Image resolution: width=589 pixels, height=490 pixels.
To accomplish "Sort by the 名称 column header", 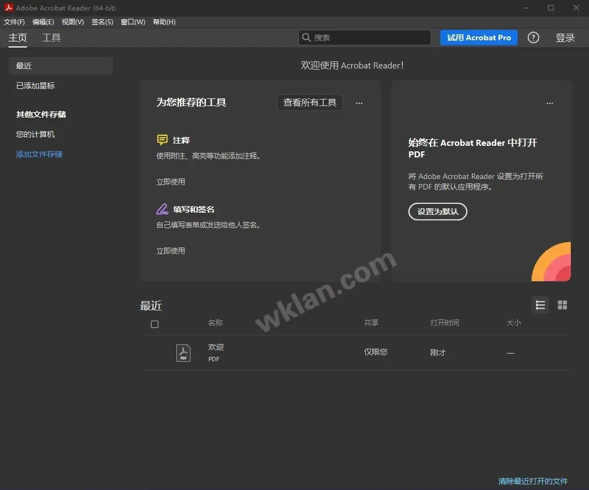I will 215,323.
